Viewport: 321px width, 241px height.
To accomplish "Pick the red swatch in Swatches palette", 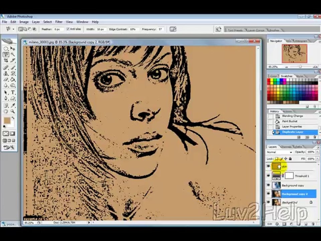I will (x=269, y=80).
